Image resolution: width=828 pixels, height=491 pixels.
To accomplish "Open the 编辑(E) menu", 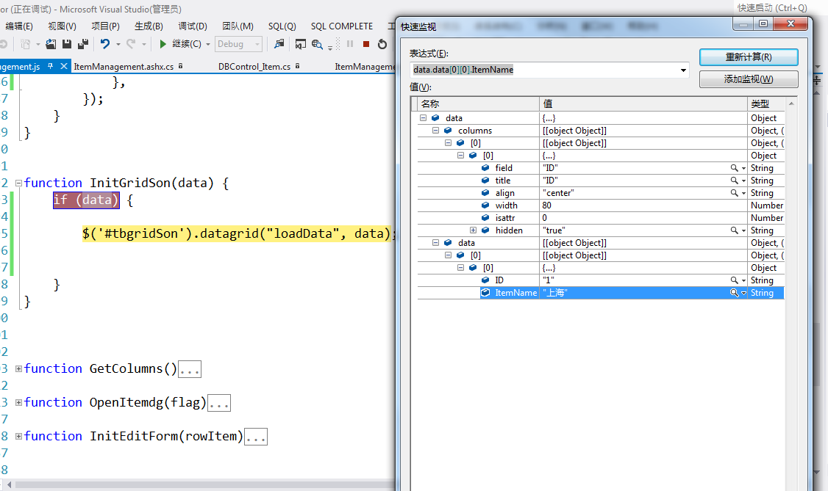I will 19,26.
